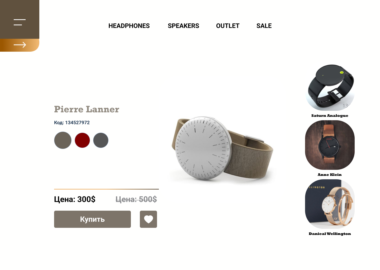Add to favorites with heart icon
The image size is (380, 270).
tap(148, 219)
